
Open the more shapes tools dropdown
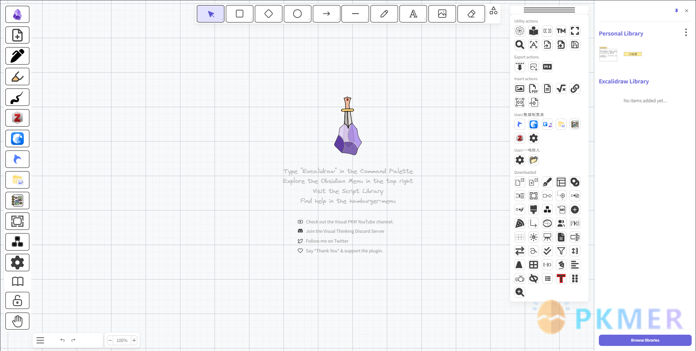[493, 11]
